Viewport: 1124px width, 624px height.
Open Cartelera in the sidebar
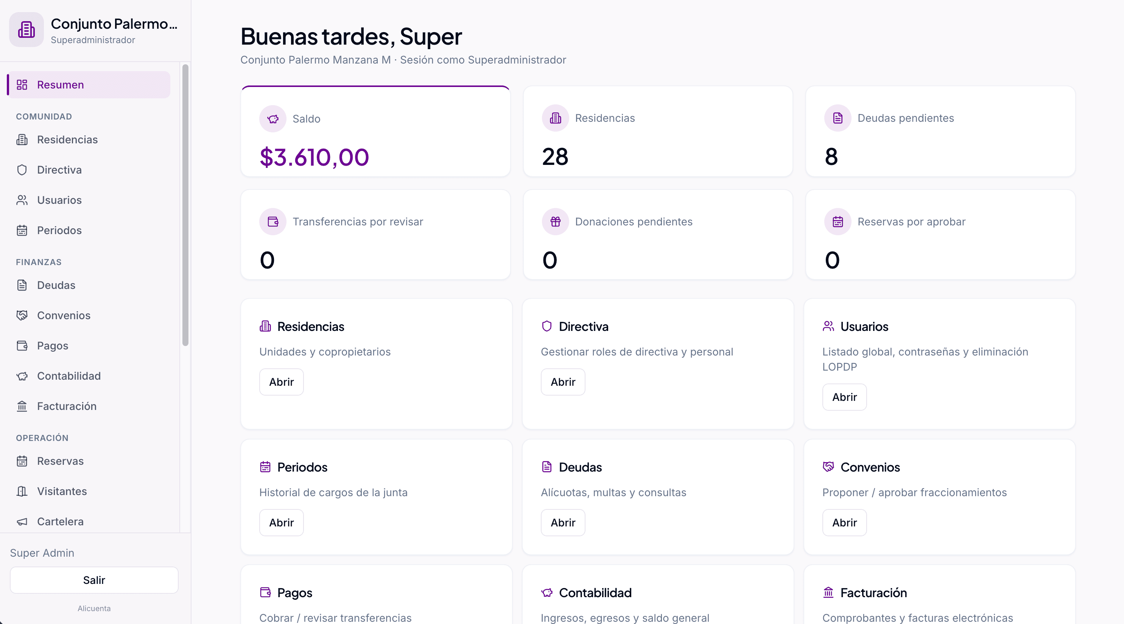click(89, 522)
